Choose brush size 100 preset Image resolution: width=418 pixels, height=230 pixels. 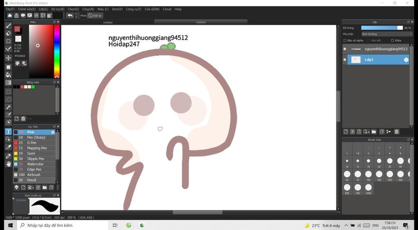[369, 176]
